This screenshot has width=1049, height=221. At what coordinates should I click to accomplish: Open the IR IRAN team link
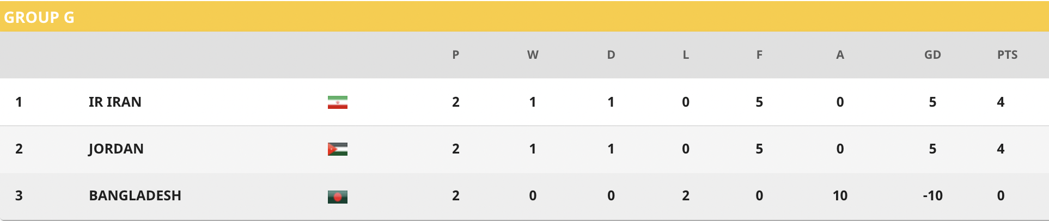(x=115, y=102)
